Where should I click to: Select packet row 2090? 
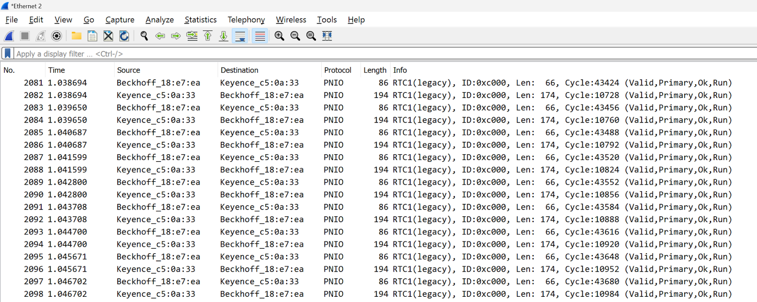click(378, 195)
